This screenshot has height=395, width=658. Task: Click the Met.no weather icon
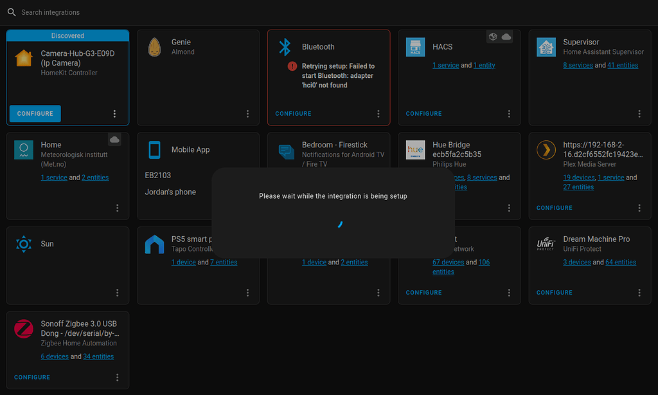24,149
